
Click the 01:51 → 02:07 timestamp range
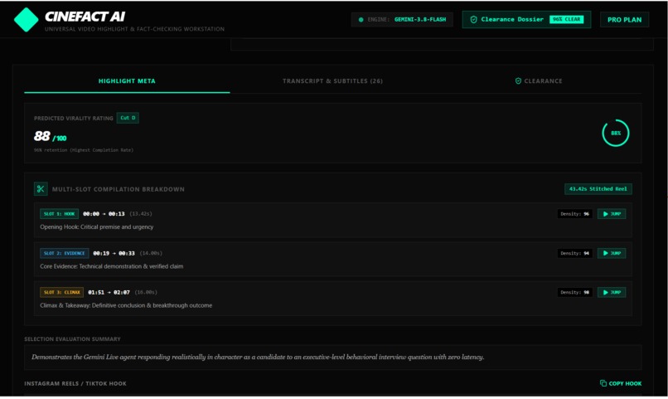tap(109, 293)
